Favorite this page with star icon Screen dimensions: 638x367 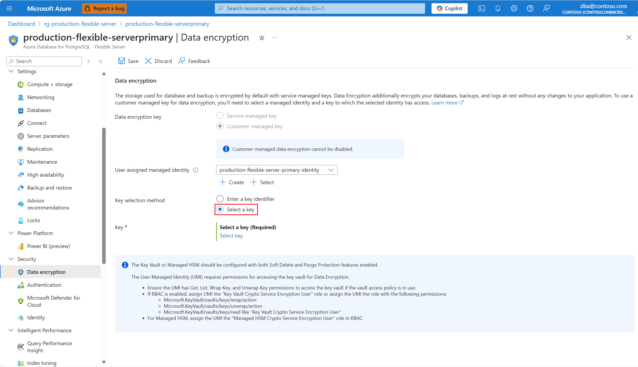click(x=262, y=38)
